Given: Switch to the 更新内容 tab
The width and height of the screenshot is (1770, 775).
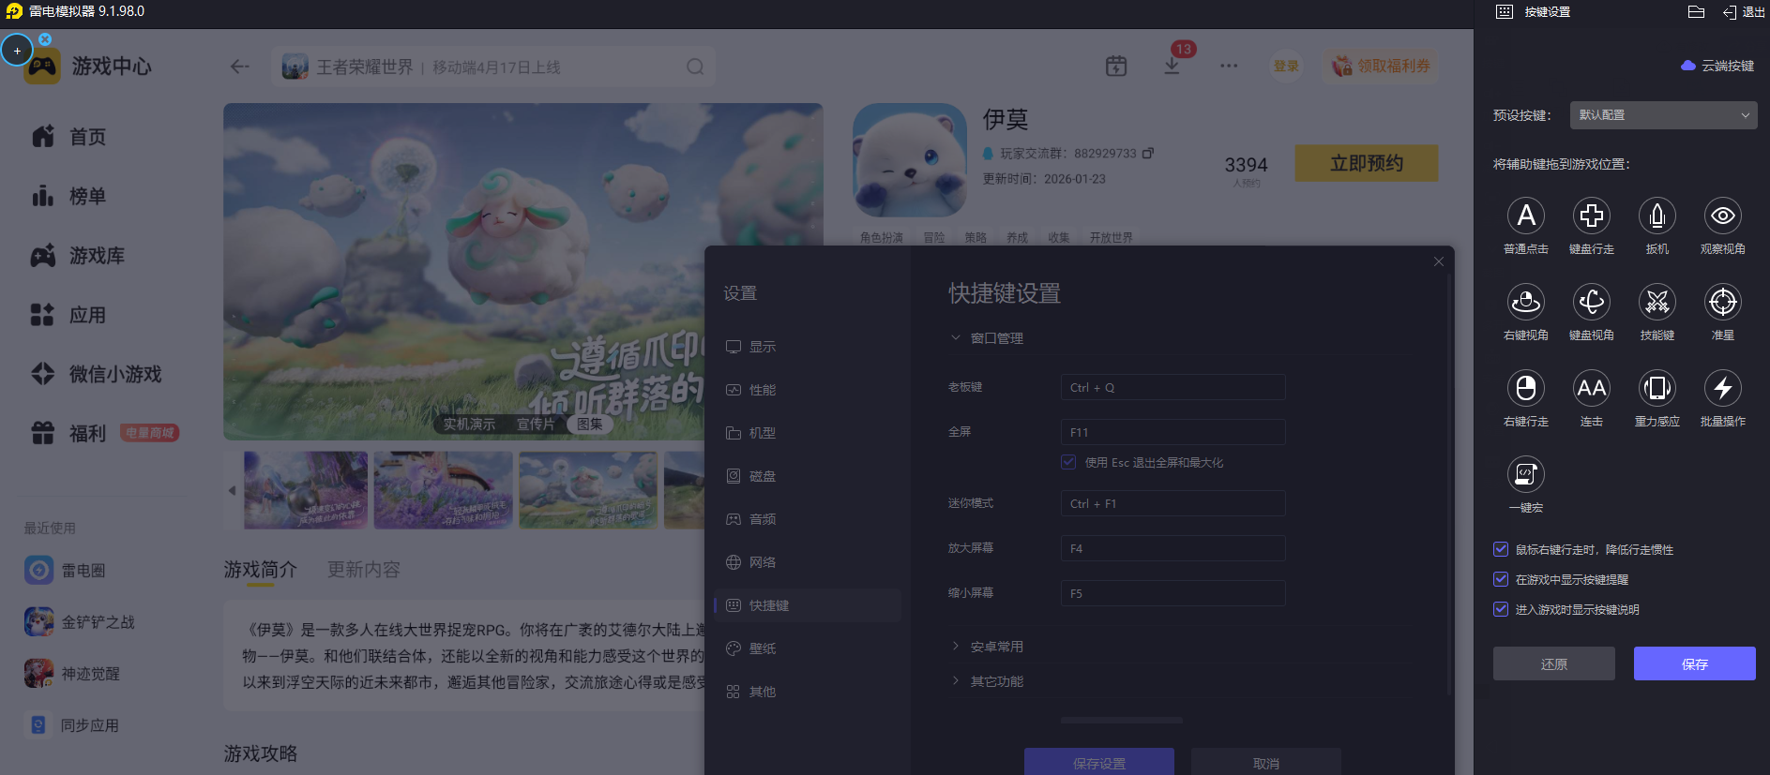Looking at the screenshot, I should [x=364, y=570].
